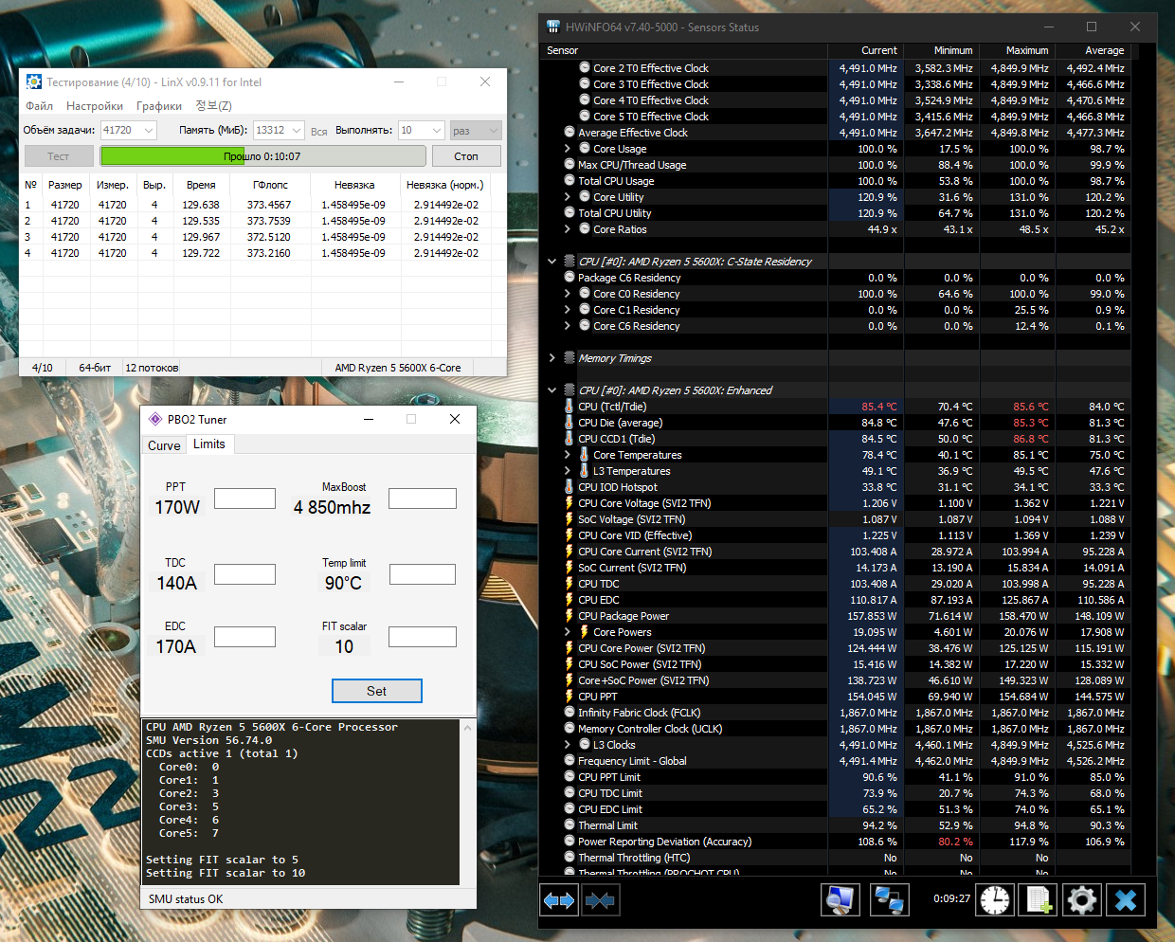Click the EDC input field
Image resolution: width=1175 pixels, height=942 pixels.
click(x=244, y=637)
